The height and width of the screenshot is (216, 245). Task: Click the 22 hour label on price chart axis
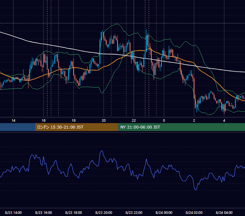(x=134, y=121)
